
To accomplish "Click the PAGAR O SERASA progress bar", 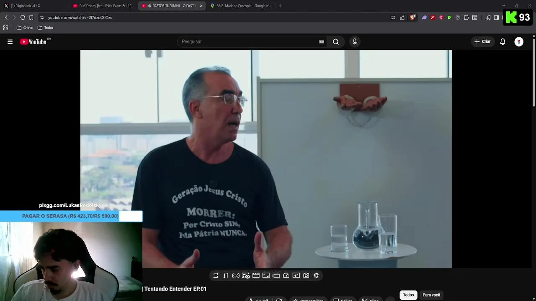I will [71, 216].
